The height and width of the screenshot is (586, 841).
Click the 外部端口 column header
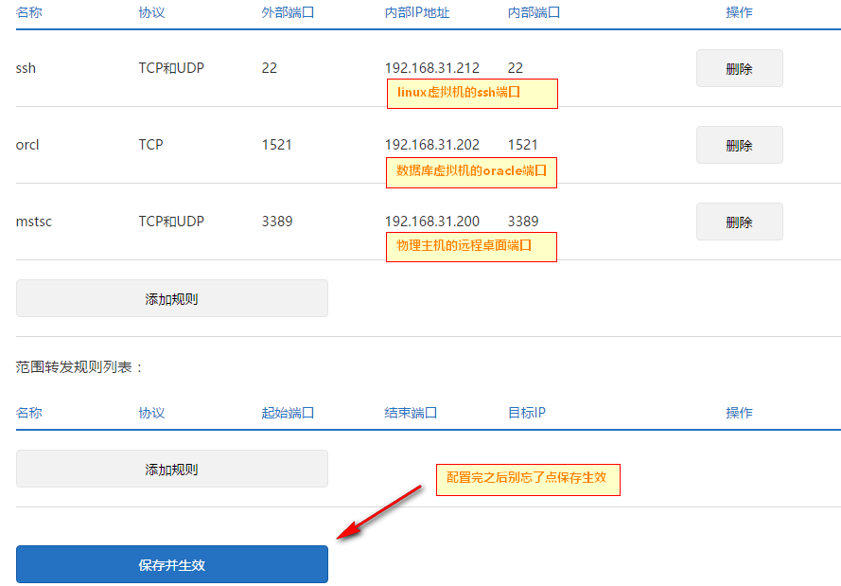[288, 12]
